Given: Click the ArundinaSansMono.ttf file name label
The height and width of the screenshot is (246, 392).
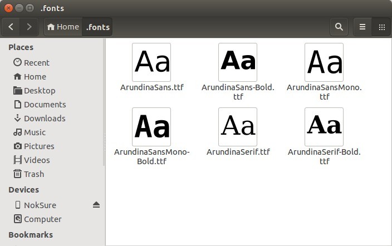Looking at the screenshot, I should 324,92.
